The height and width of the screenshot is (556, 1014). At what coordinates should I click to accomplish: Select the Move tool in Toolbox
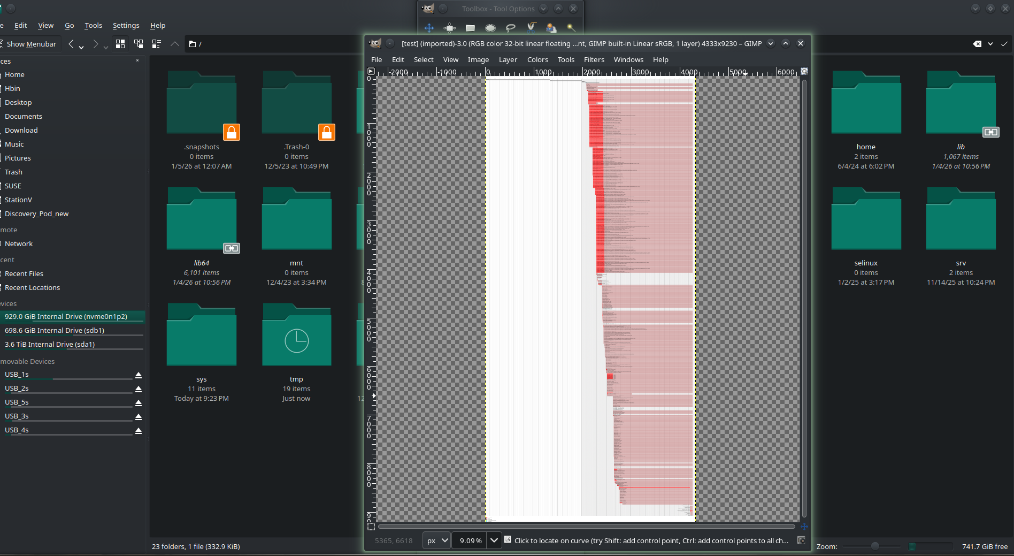(x=429, y=28)
